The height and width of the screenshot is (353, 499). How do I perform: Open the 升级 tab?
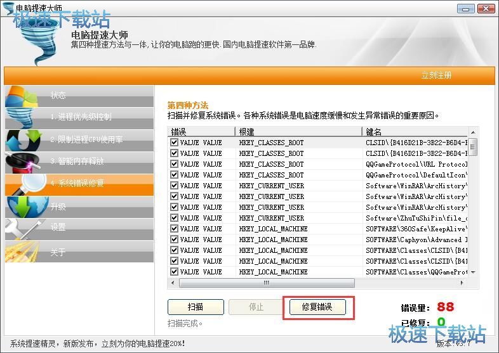coord(79,207)
